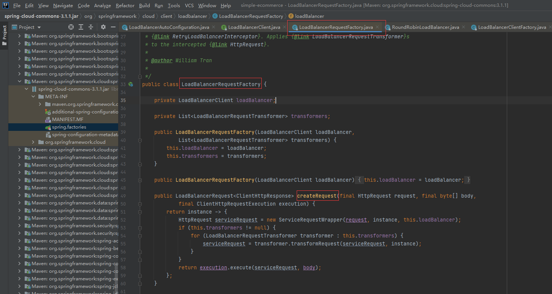Close the LoadBalancerAutoConfiguration.java tab
Image resolution: width=552 pixels, height=294 pixels.
[x=213, y=27]
